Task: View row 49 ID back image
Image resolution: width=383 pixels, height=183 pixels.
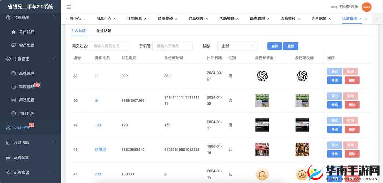Action: [302, 125]
